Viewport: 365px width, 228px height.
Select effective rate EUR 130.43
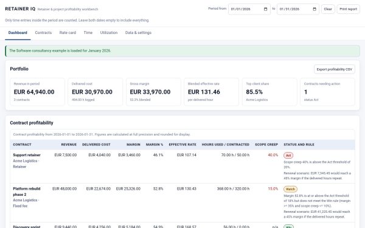pyautogui.click(x=187, y=188)
